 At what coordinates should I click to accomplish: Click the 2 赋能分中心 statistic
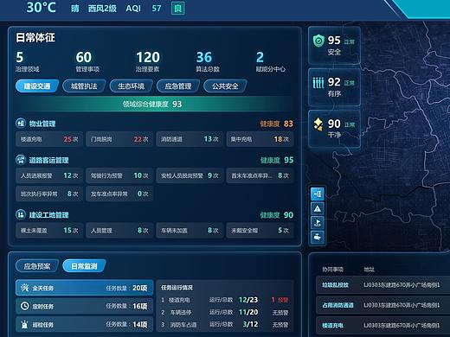pos(270,61)
